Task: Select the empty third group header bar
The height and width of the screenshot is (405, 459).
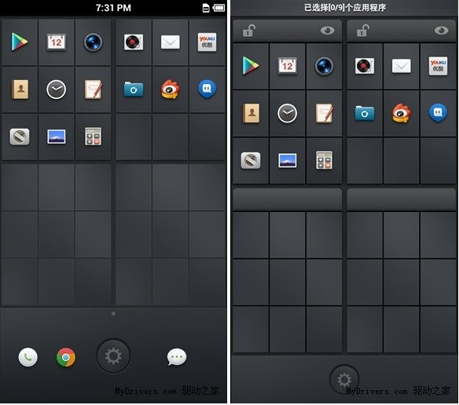Action: [288, 199]
